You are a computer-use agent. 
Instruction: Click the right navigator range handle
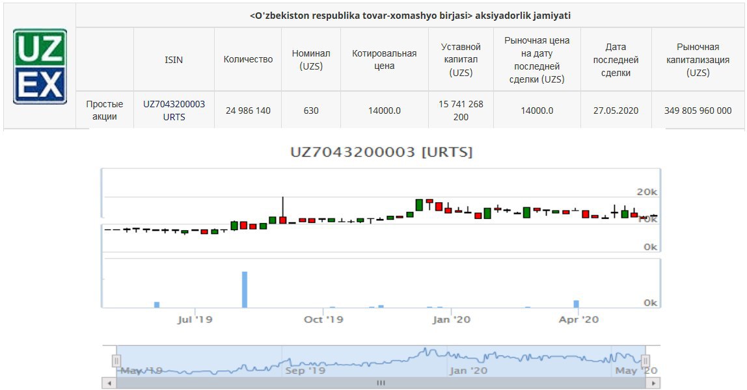click(x=645, y=361)
